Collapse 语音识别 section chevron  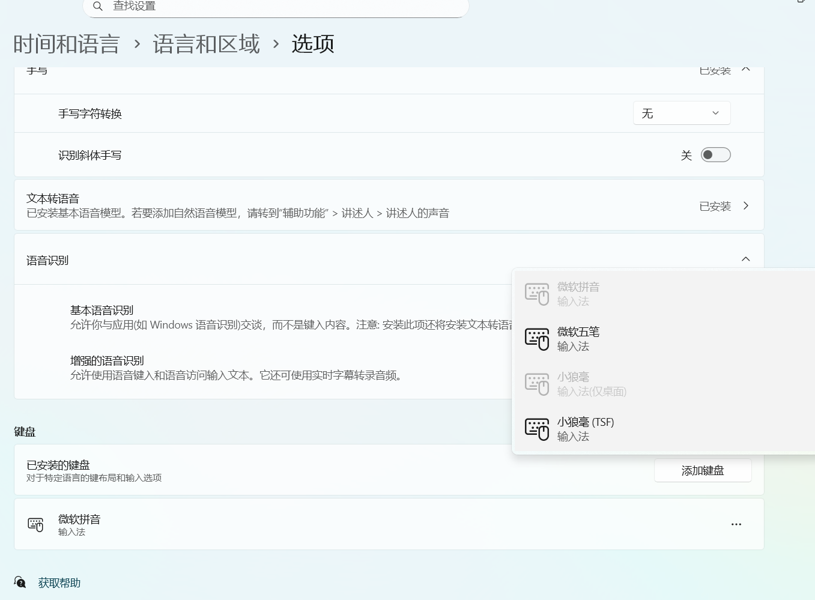pyautogui.click(x=746, y=259)
